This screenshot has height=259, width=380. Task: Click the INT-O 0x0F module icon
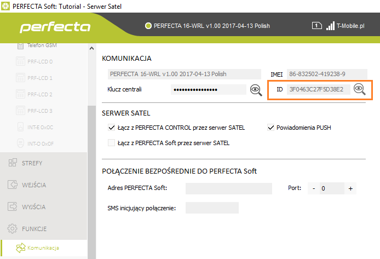[20, 143]
